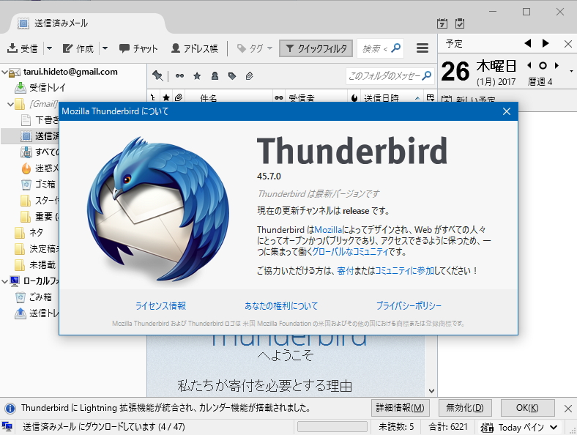Click the 詳細情報(M) button

400,408
